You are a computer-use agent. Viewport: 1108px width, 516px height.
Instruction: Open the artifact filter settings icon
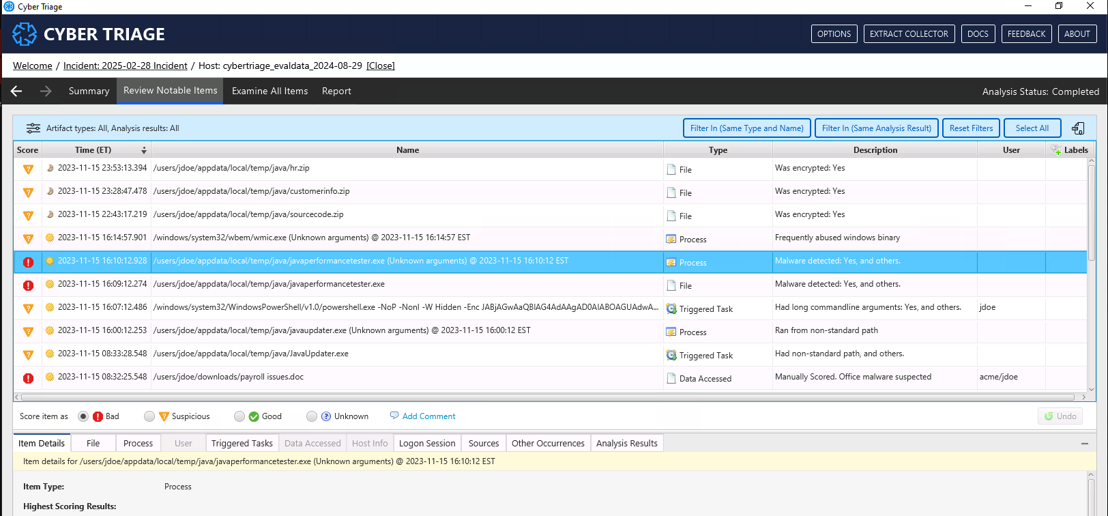coord(33,128)
